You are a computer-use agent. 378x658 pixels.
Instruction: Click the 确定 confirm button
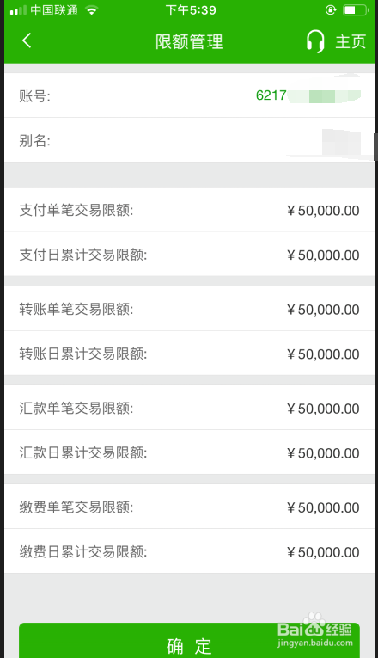(189, 641)
